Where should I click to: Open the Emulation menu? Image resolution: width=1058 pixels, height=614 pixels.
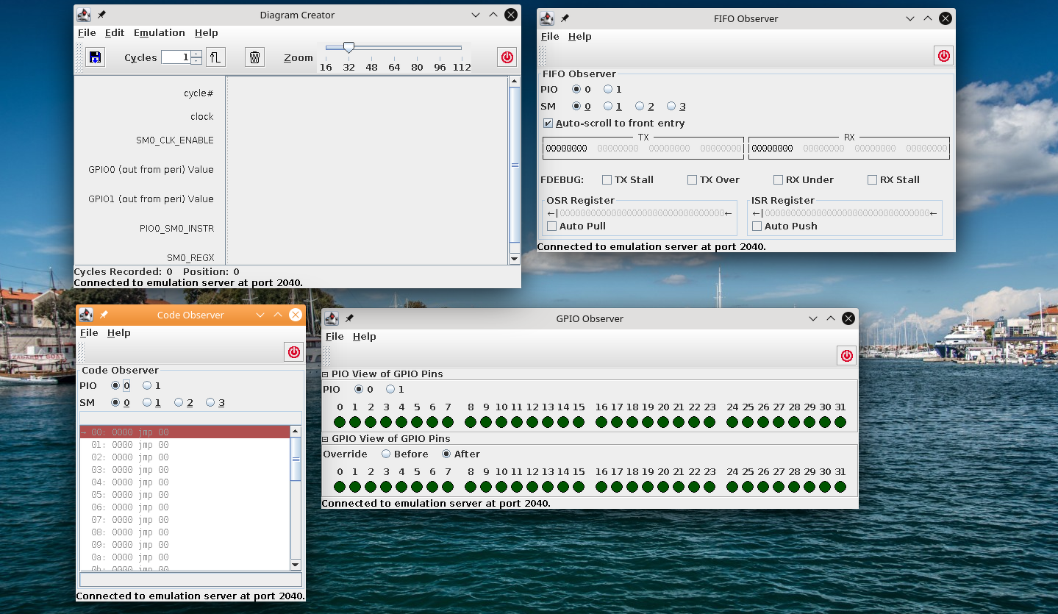[159, 33]
